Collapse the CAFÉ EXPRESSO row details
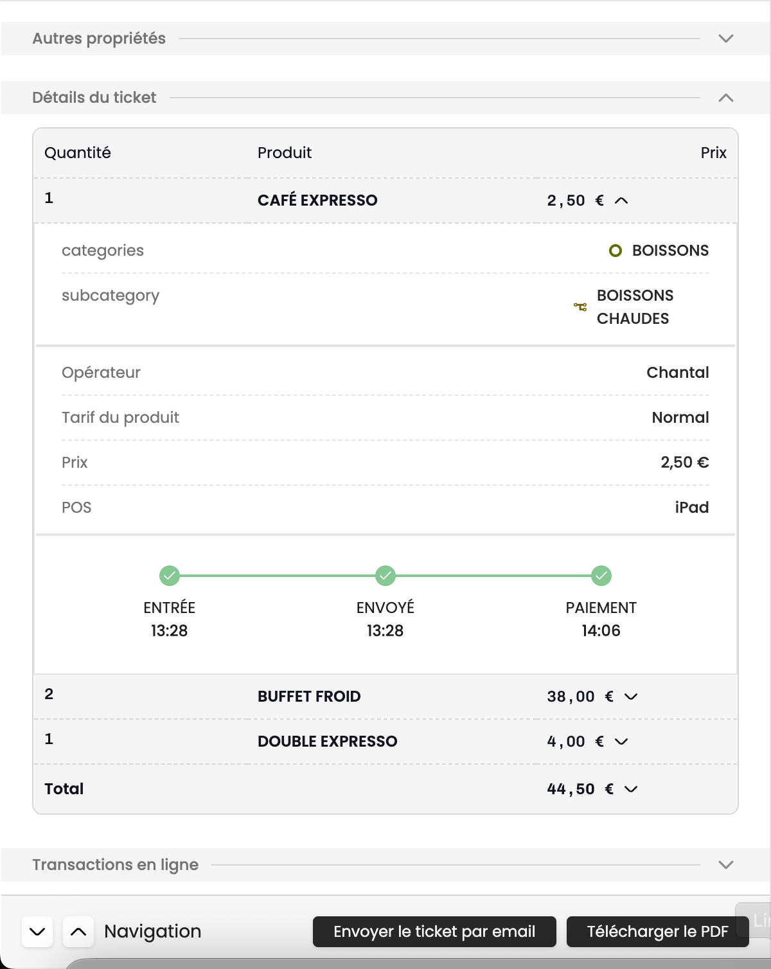 click(x=621, y=200)
